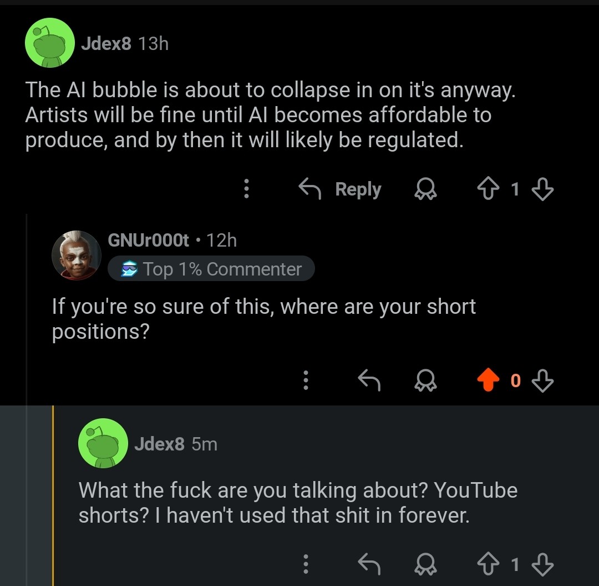Screen dimensions: 599x586
Task: Remove orange upvote on GNUr000t's comment
Action: [489, 380]
